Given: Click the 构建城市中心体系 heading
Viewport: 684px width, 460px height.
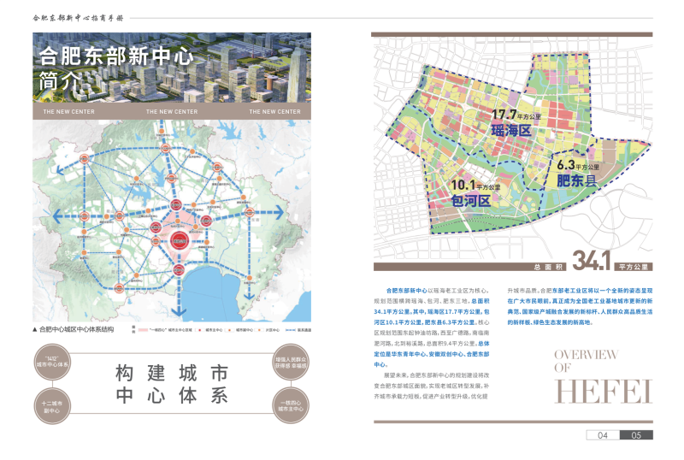Looking at the screenshot, I should 171,384.
